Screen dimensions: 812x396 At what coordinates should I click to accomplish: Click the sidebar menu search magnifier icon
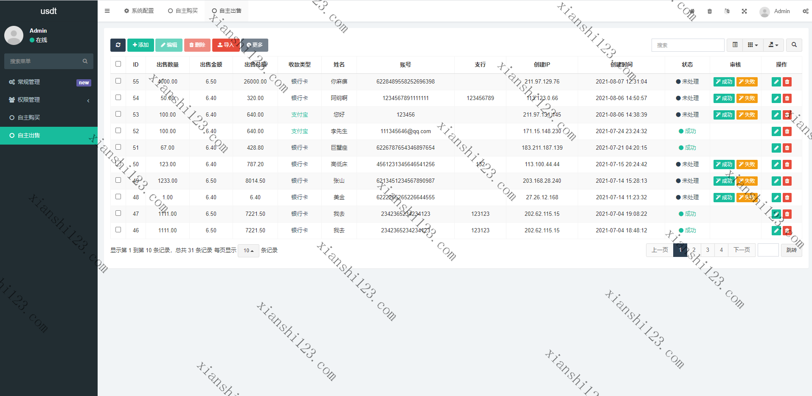click(85, 61)
